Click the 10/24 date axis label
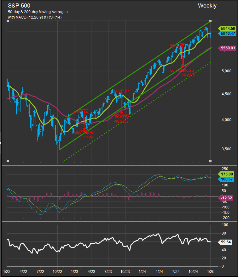Screen dimensions: 238x277 193,271
